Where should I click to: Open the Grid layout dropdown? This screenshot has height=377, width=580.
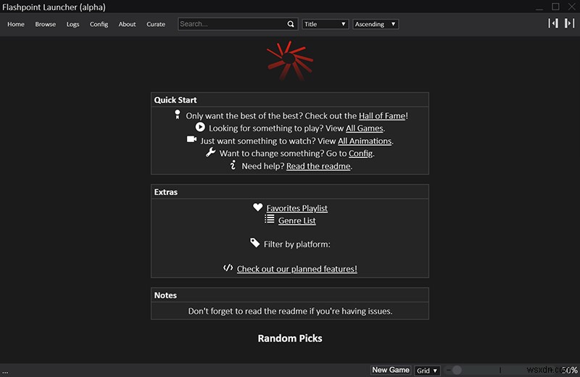click(427, 370)
